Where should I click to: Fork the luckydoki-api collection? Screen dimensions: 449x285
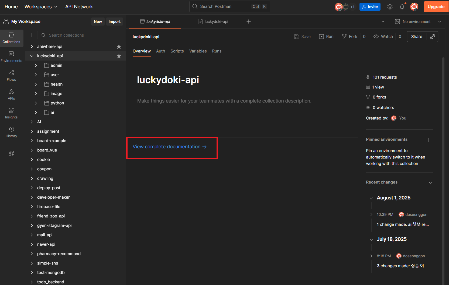(x=350, y=37)
